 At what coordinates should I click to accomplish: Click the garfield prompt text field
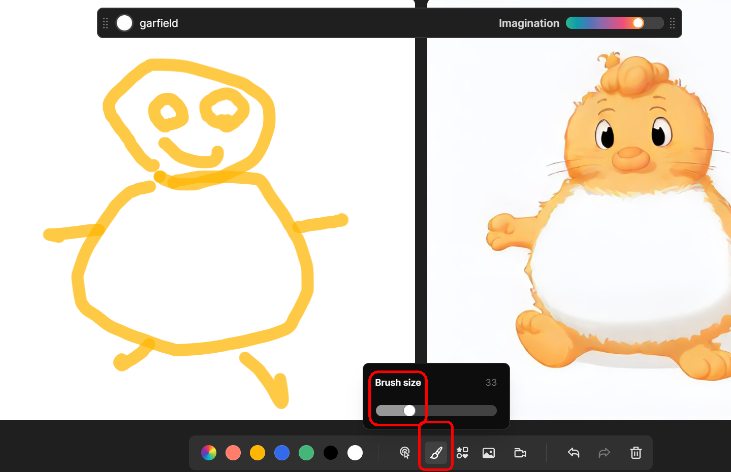[x=159, y=23]
